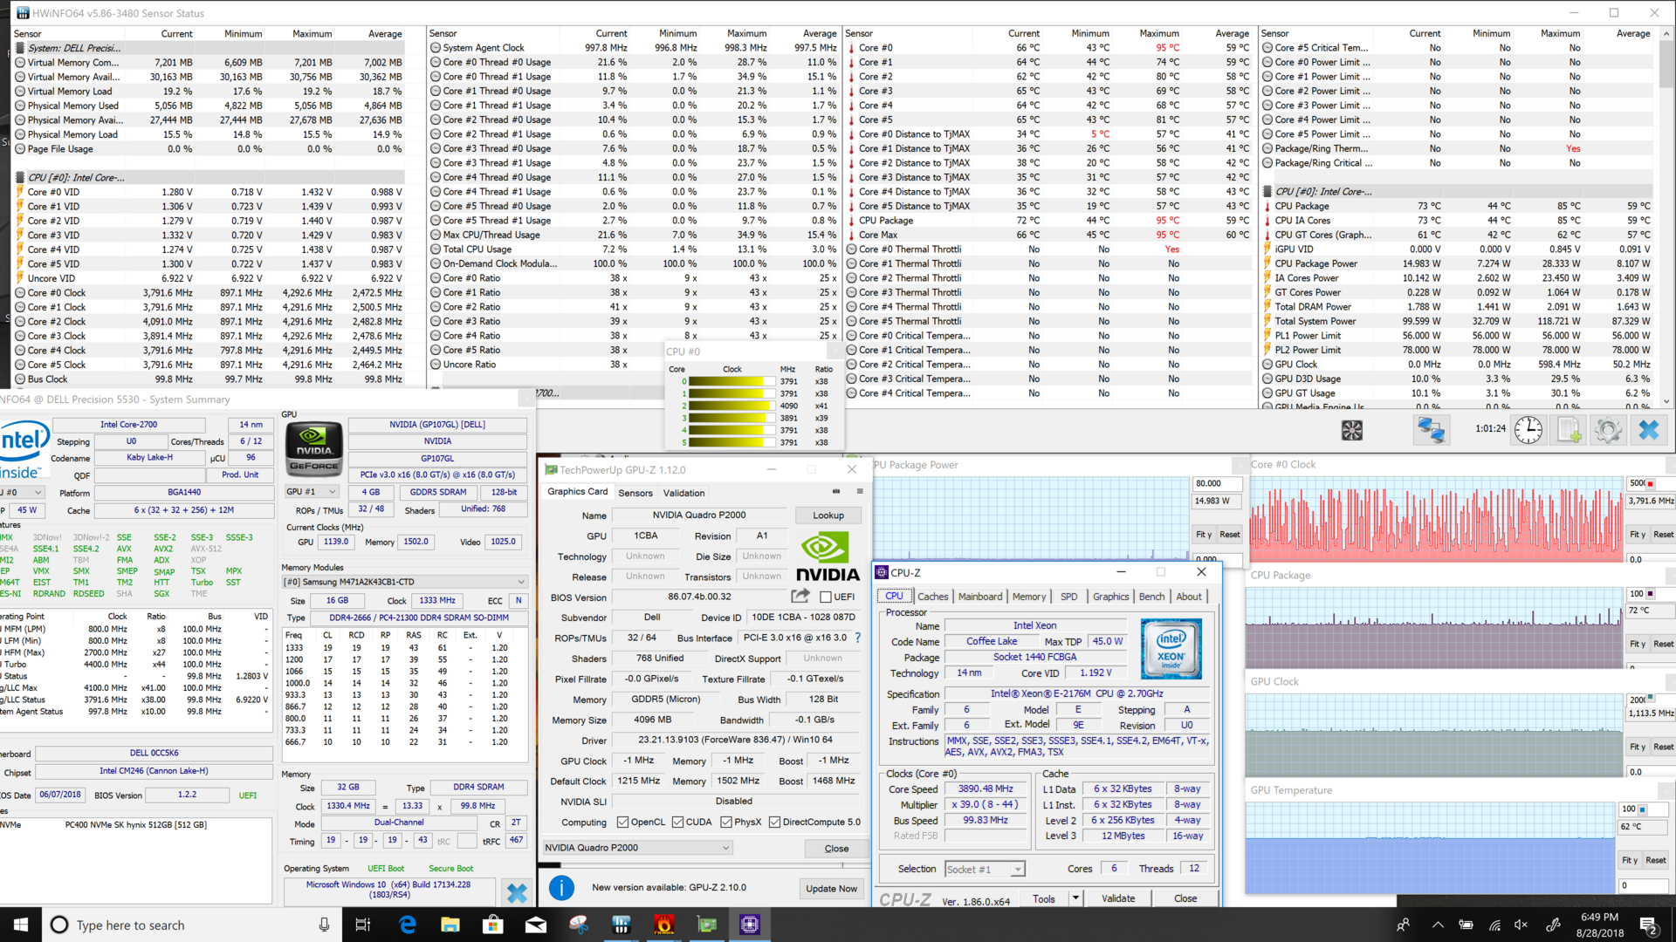
Task: Click Intel Xeon logo in CPU-Z
Action: coord(1171,648)
